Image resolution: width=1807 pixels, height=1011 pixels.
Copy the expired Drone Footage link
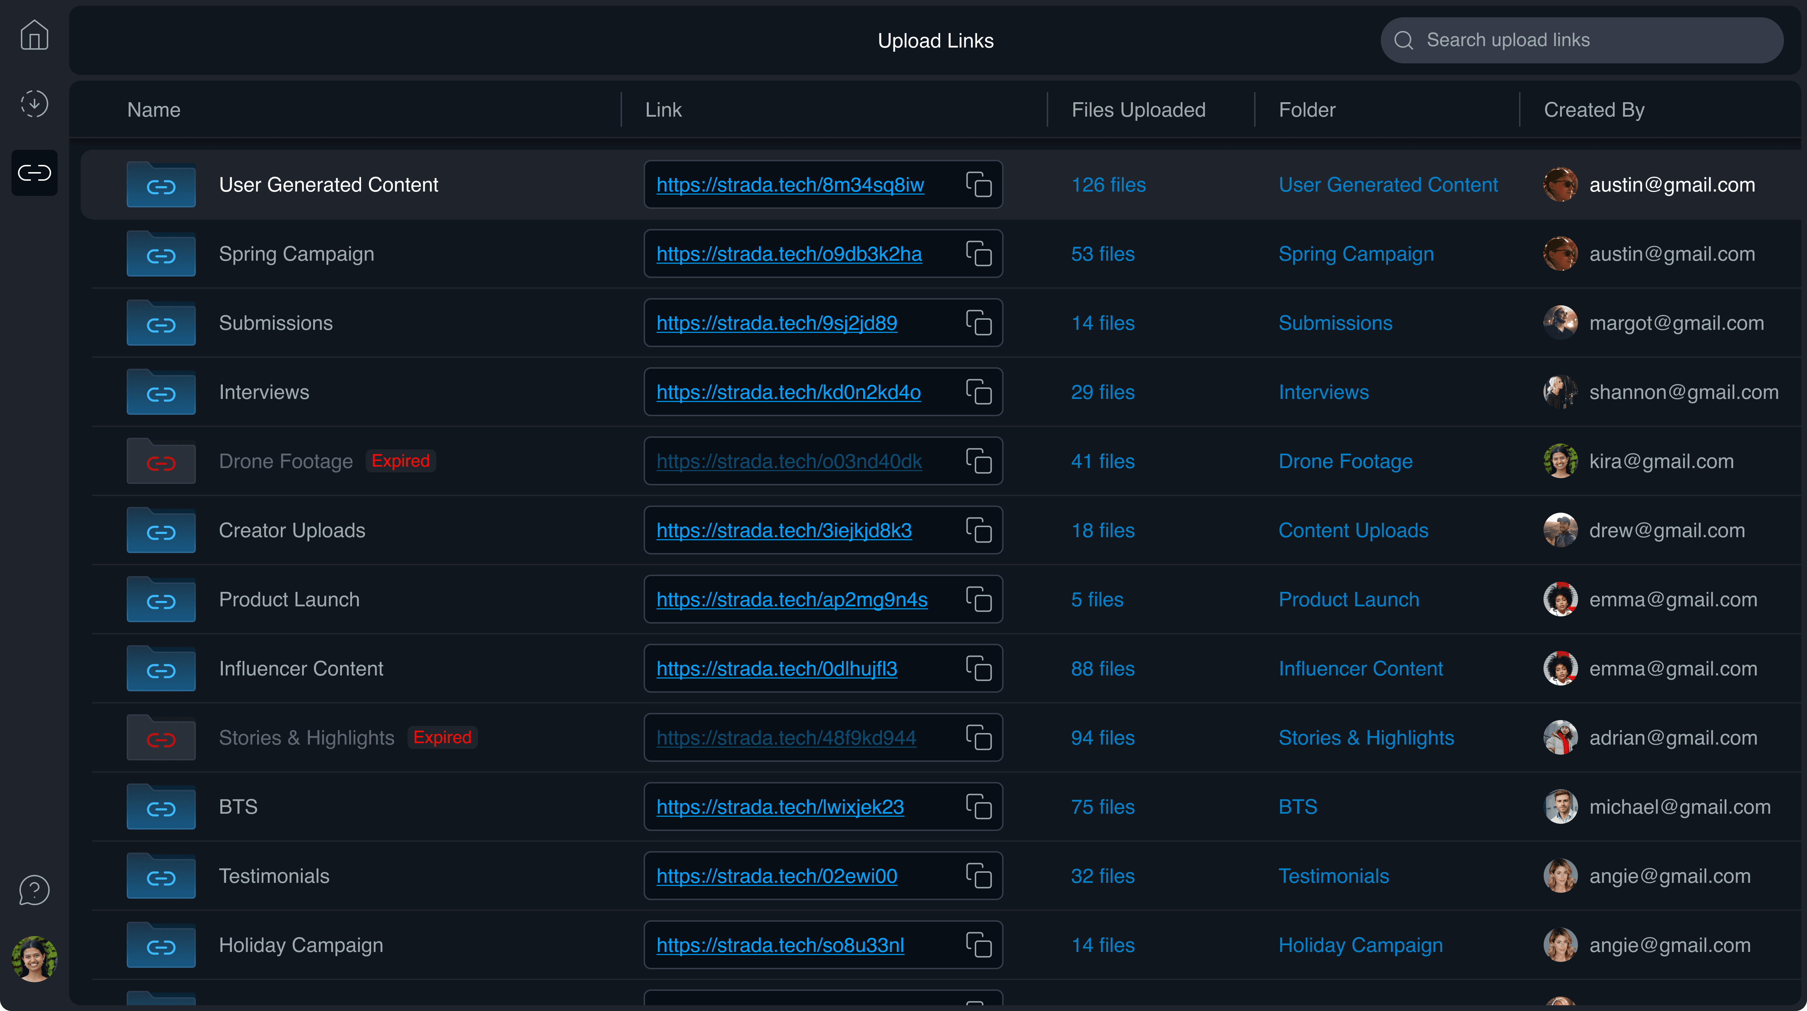[x=979, y=461]
